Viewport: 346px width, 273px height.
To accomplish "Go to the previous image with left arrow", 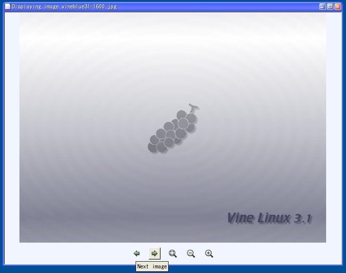I will [x=136, y=254].
